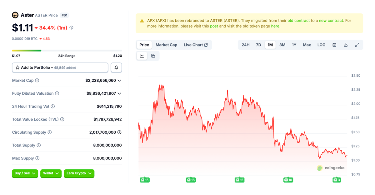Switch to the Market Cap tab
The height and width of the screenshot is (195, 375).
(x=166, y=45)
